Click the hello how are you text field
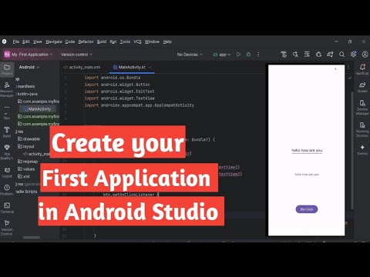The height and width of the screenshot is (277, 370). click(x=307, y=151)
